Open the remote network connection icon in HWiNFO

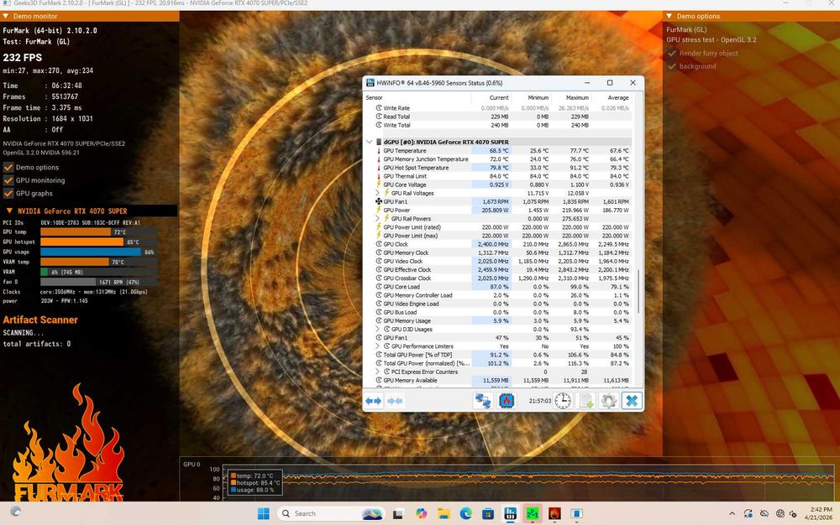[x=483, y=401]
